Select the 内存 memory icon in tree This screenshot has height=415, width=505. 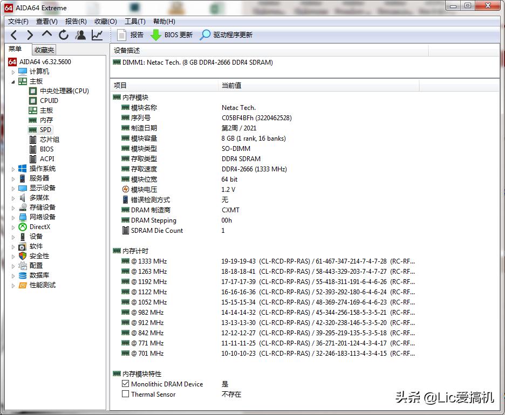click(x=33, y=120)
